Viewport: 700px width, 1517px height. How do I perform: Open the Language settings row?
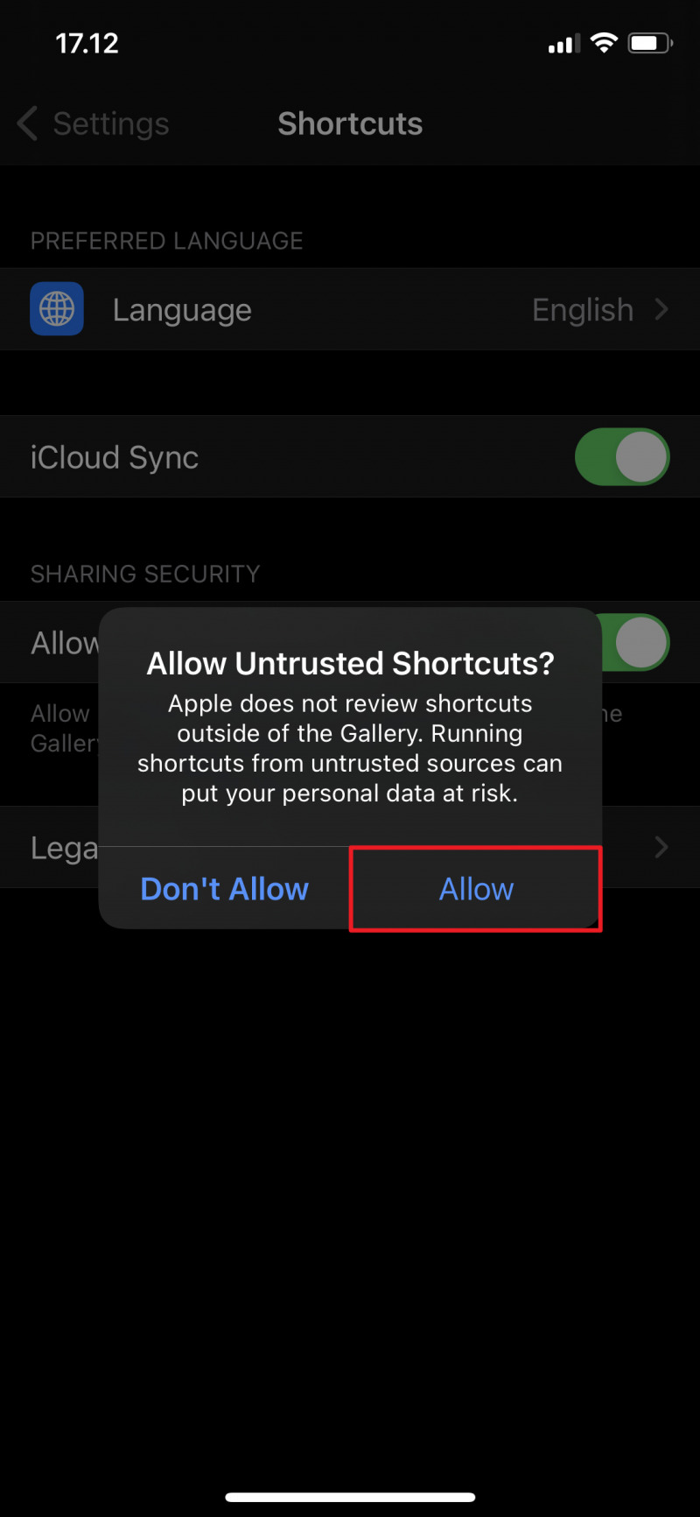coord(350,309)
